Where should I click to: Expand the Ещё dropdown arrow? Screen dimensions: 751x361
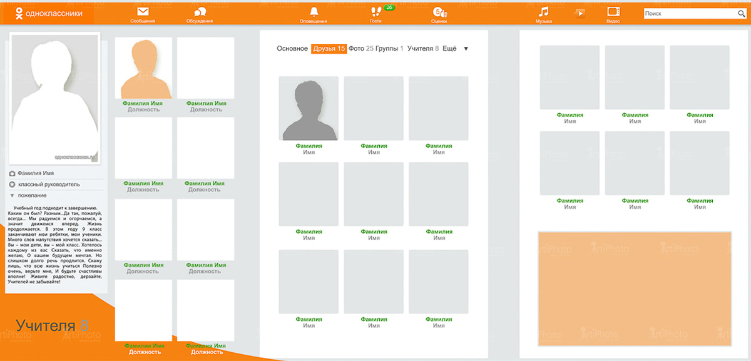pyautogui.click(x=466, y=49)
